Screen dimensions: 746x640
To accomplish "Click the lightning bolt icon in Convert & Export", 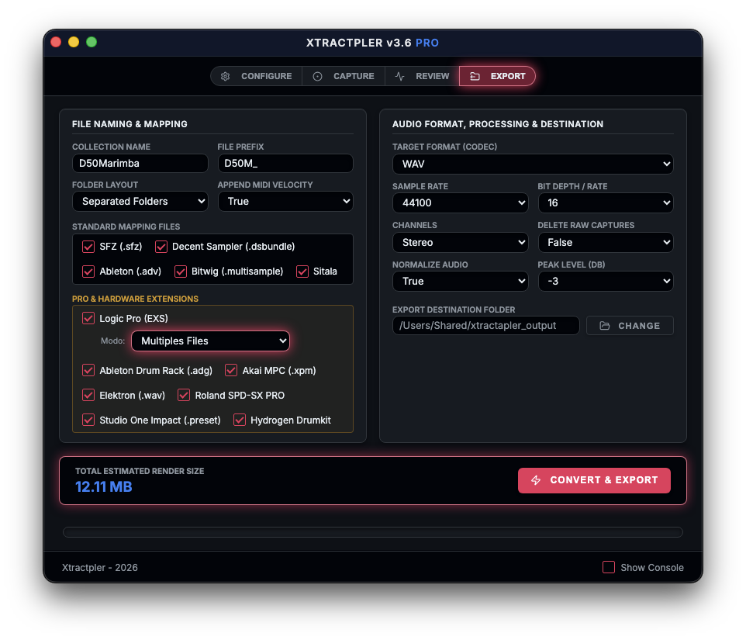I will pos(536,480).
